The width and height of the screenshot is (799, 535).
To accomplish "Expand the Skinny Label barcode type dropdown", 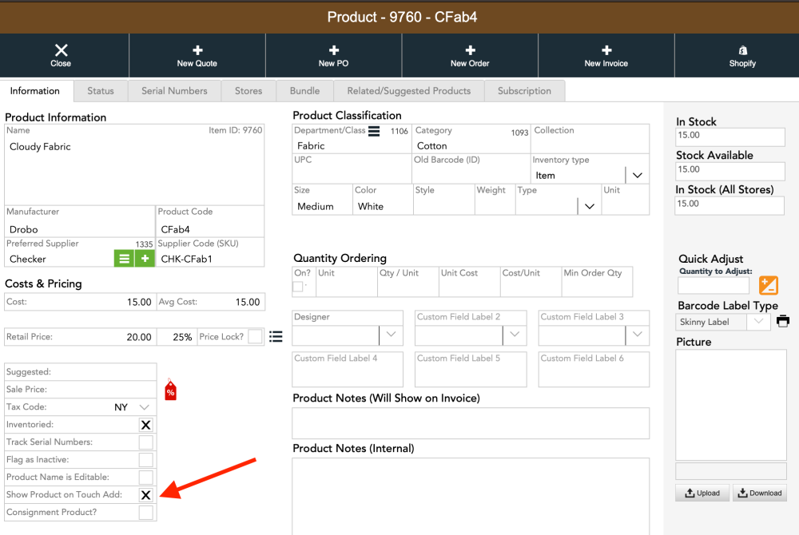I will 759,322.
